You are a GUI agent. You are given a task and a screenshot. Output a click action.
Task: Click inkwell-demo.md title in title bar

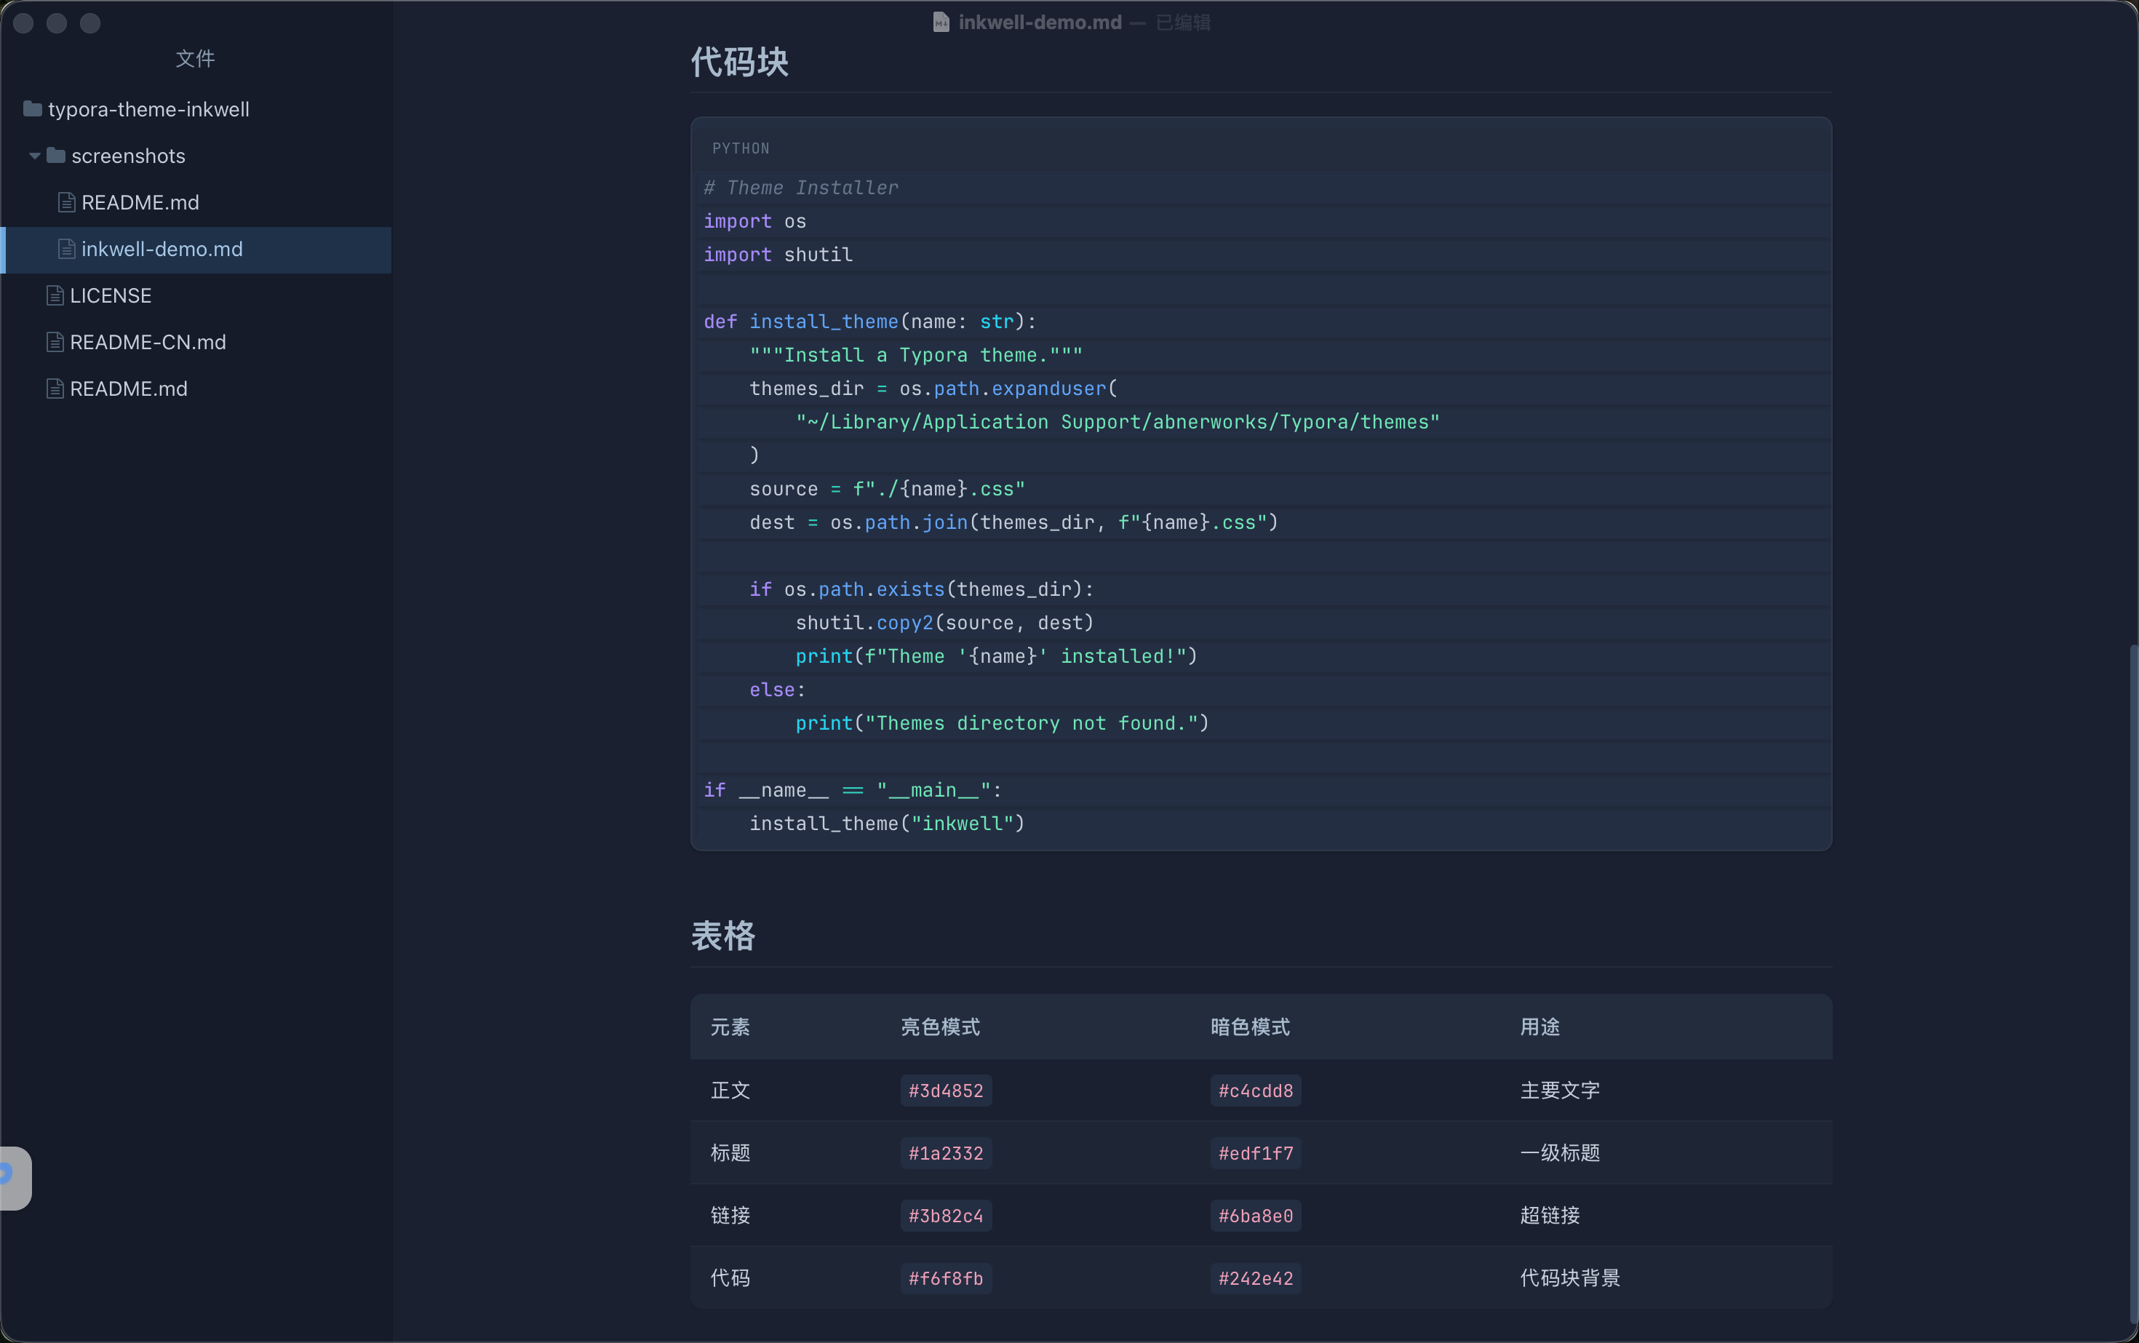pyautogui.click(x=1040, y=23)
